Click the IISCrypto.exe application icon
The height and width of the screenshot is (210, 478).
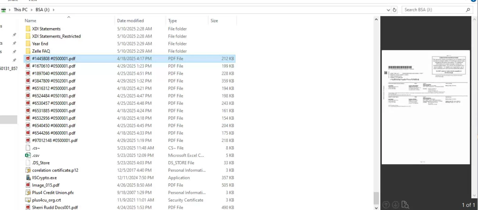[x=28, y=178]
